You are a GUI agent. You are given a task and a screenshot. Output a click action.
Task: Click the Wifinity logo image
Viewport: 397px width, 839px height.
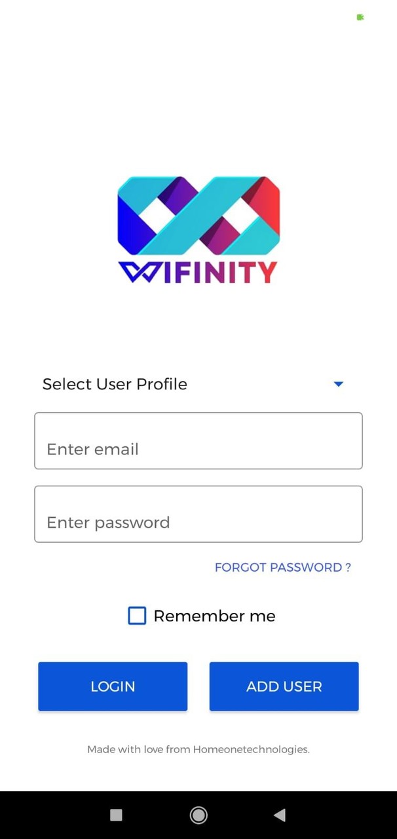click(x=198, y=216)
